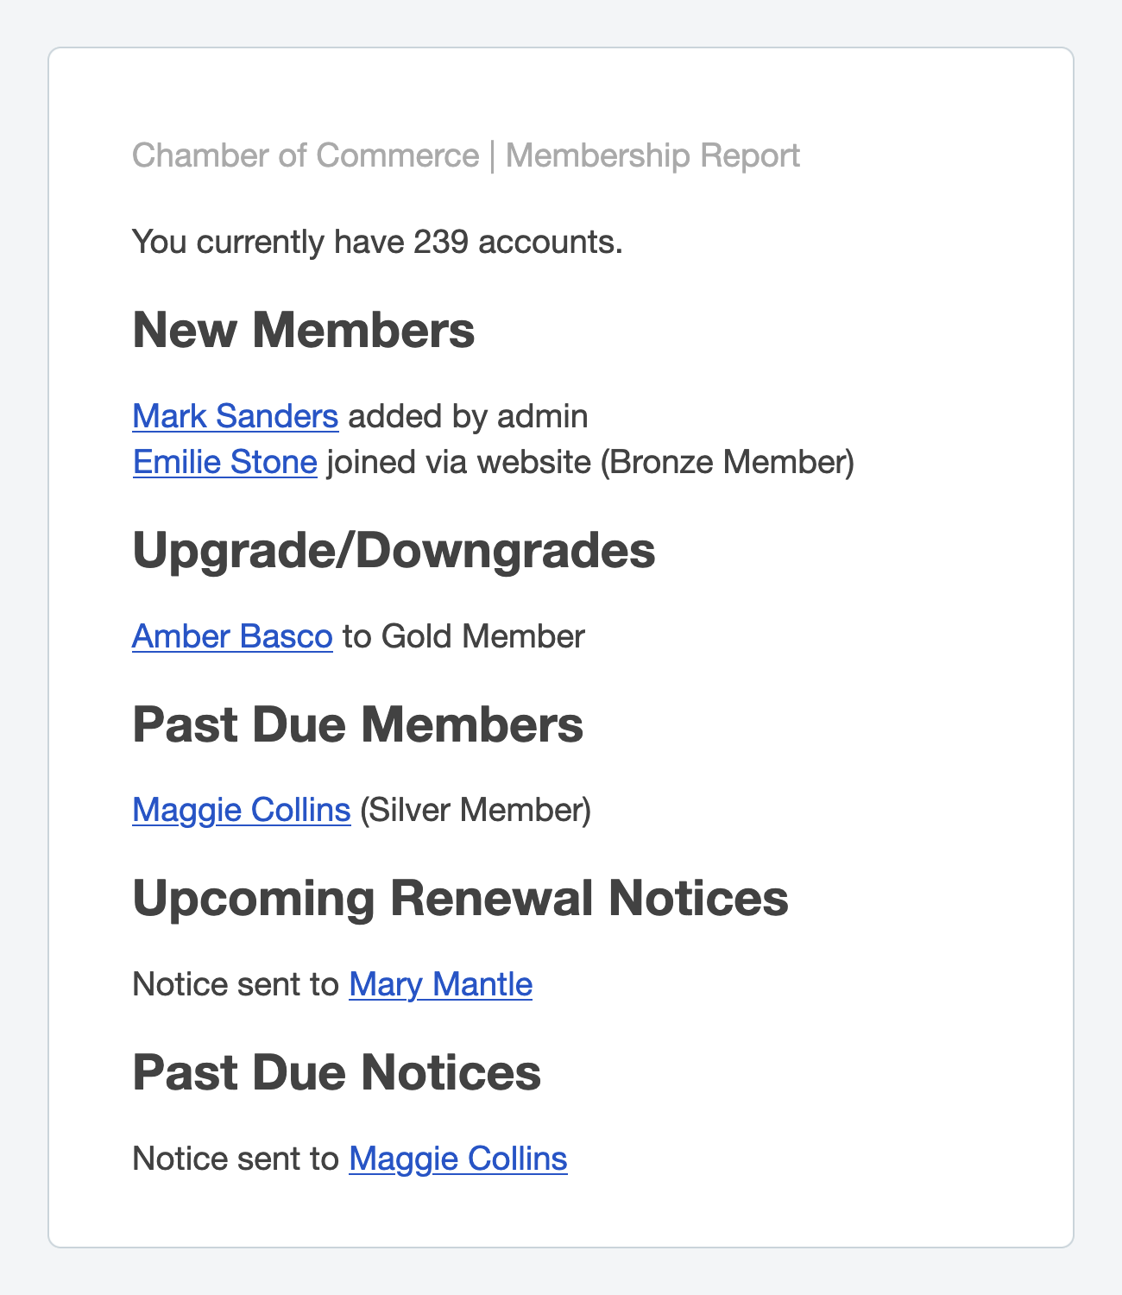Click the Emilie Stone profile link
The width and height of the screenshot is (1122, 1295).
pos(224,462)
